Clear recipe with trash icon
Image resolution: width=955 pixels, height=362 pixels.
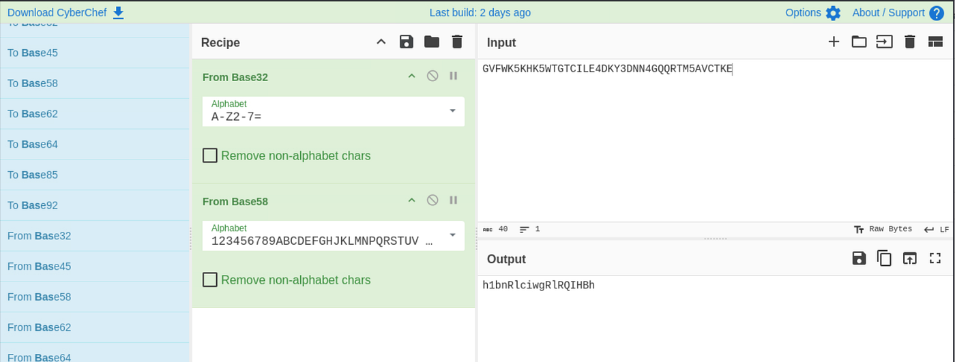coord(457,42)
